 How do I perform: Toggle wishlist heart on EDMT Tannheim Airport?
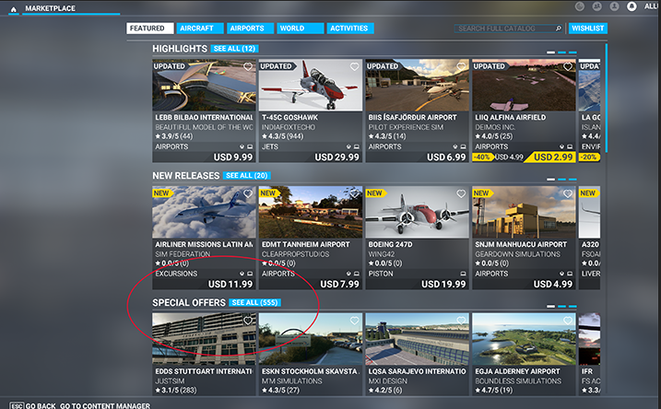coord(355,193)
